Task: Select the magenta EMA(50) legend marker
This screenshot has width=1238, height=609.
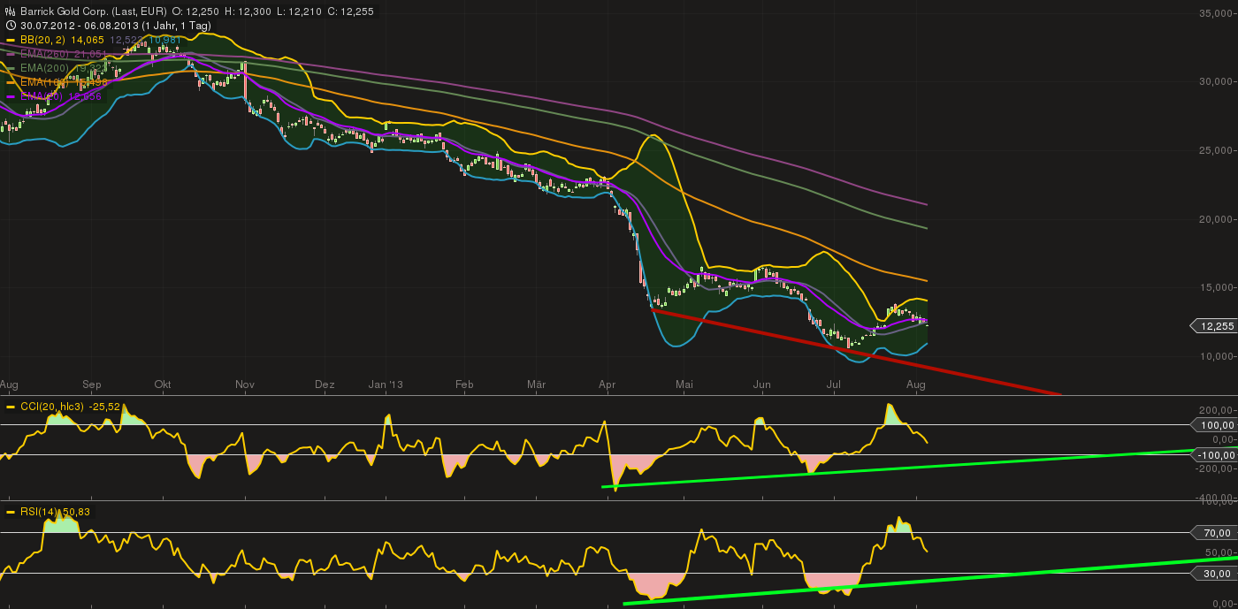Action: pyautogui.click(x=10, y=95)
